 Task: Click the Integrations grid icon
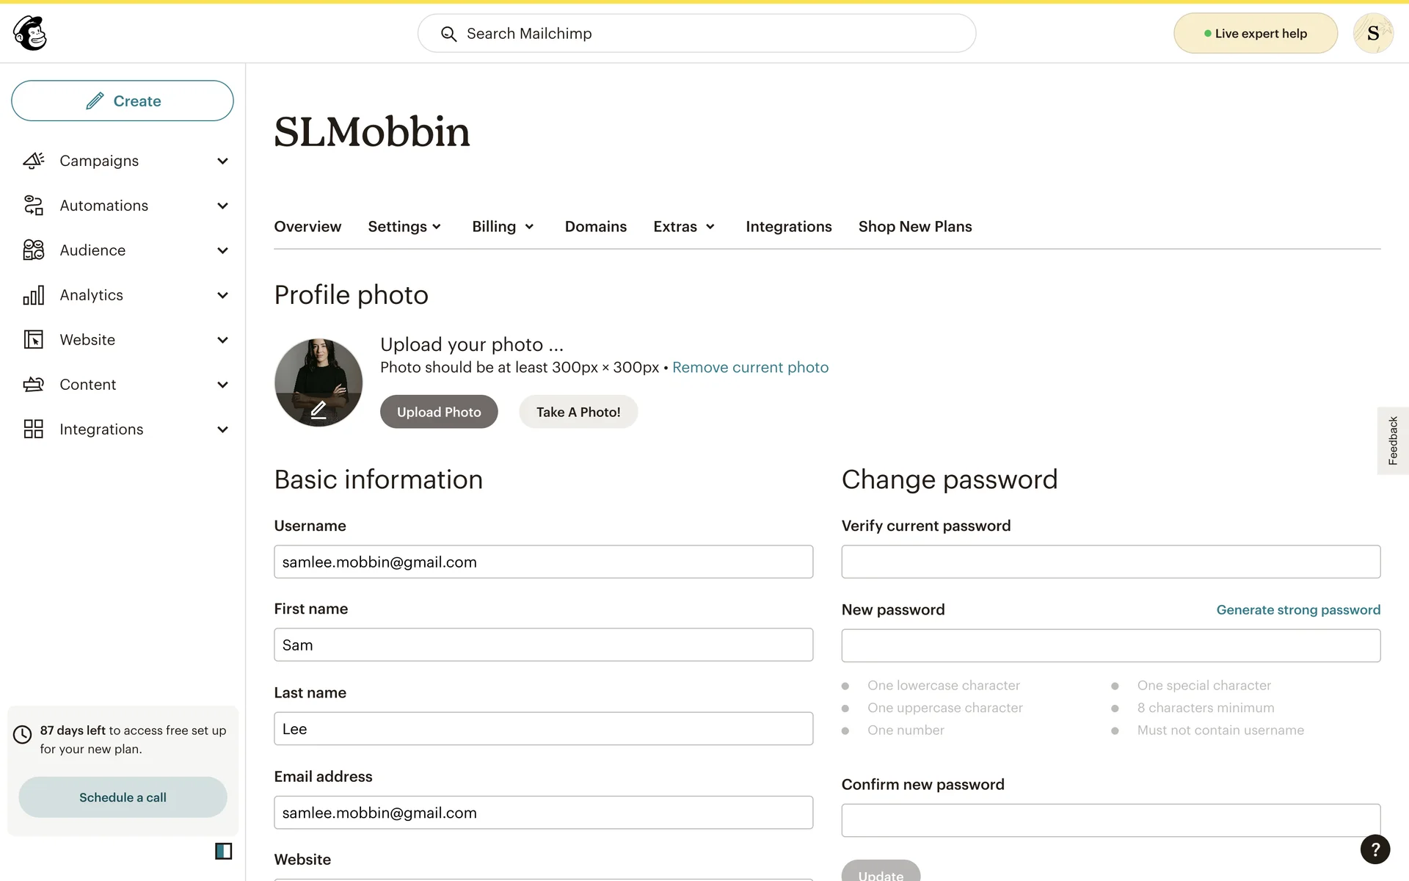click(x=34, y=429)
